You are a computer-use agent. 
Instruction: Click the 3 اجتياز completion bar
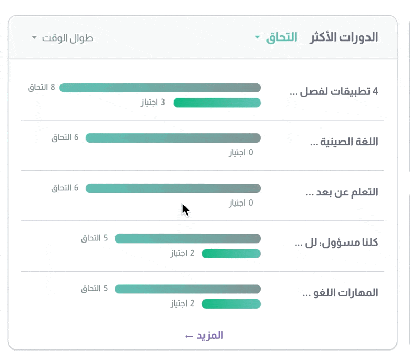[x=217, y=103]
